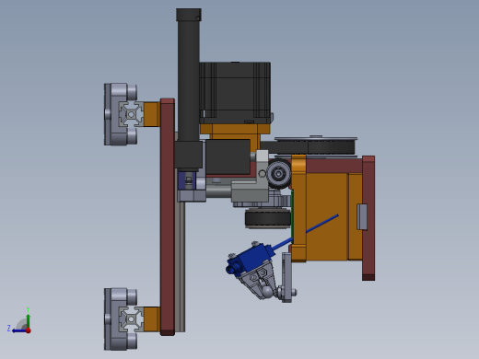Click the red origin ball of the triad
479x359 pixels.
tap(29, 330)
